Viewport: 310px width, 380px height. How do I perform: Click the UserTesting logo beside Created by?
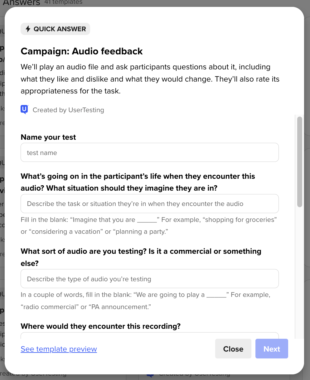[x=24, y=110]
